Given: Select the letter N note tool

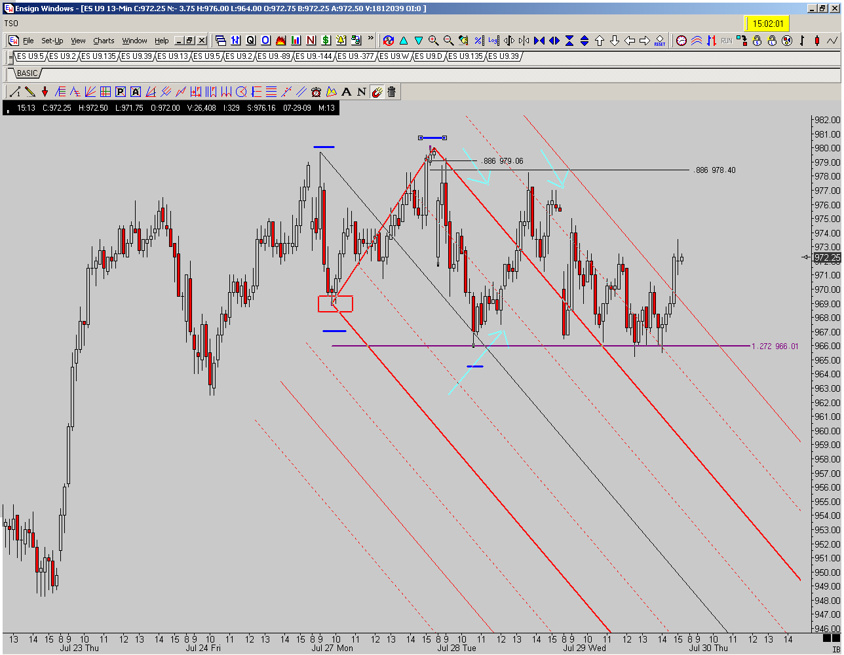Looking at the screenshot, I should [361, 92].
